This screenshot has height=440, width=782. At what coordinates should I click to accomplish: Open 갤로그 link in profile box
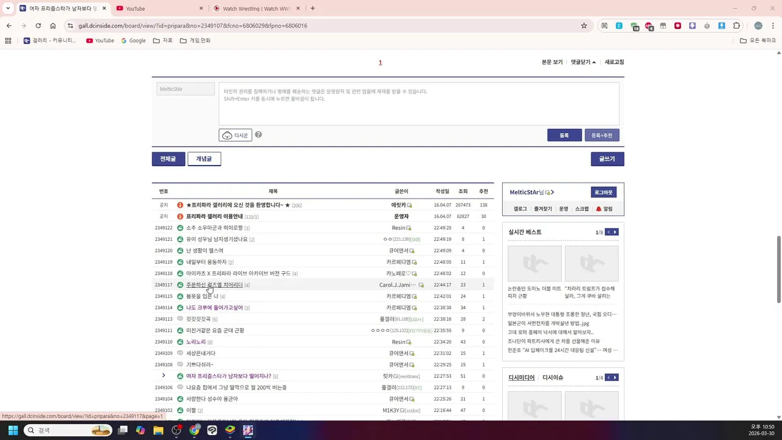[520, 209]
